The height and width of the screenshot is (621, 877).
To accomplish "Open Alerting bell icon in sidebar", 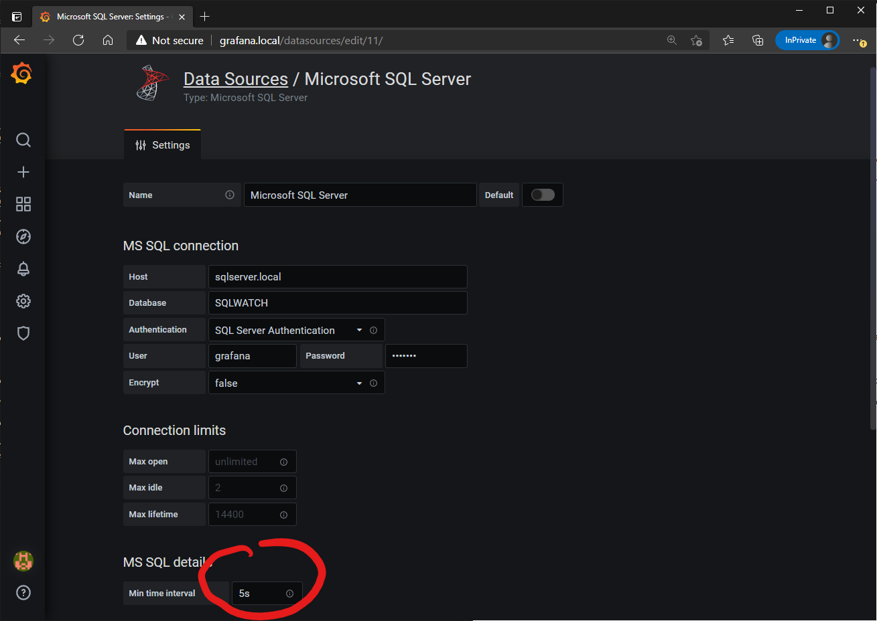I will tap(23, 268).
